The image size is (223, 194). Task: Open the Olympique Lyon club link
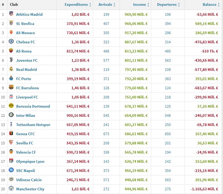[x=30, y=162]
